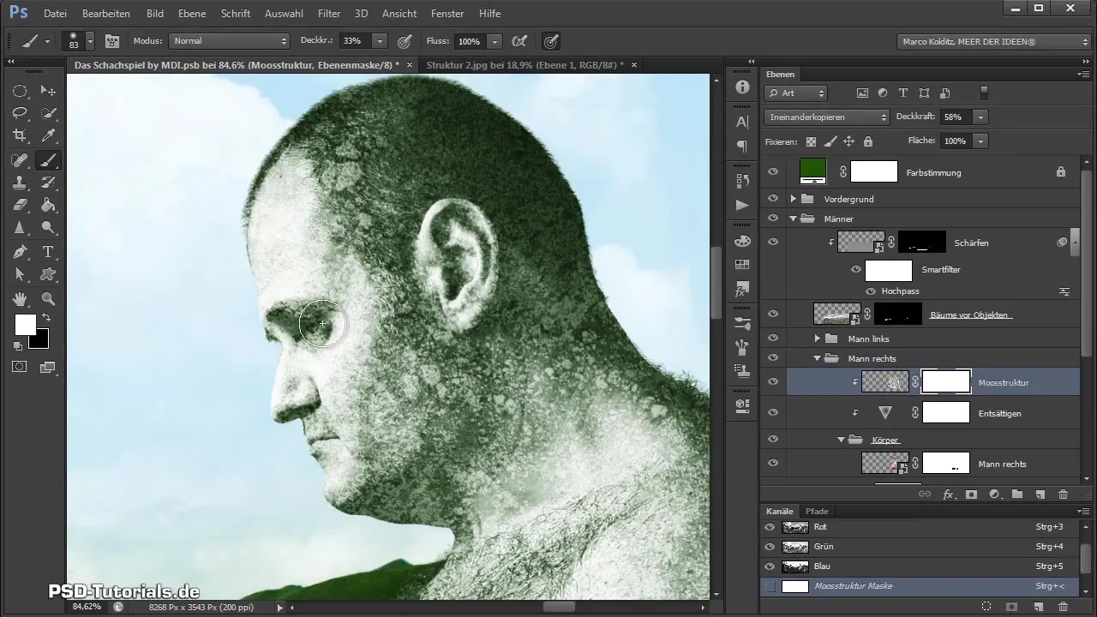Click the Moosstruktur layer mask thumbnail

tap(945, 381)
